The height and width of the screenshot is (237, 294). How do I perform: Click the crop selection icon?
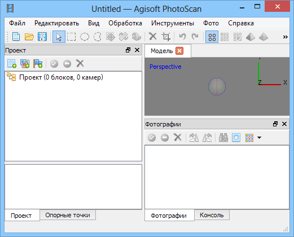166,37
